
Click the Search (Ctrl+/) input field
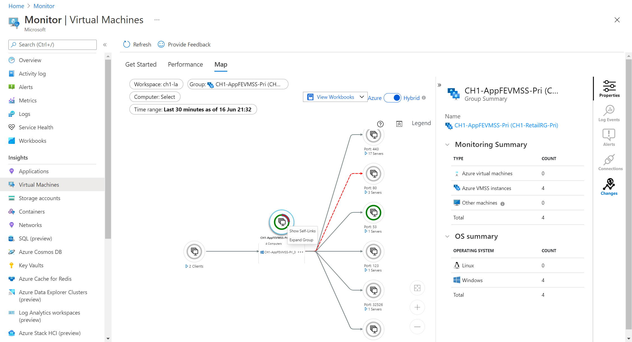[x=53, y=45]
